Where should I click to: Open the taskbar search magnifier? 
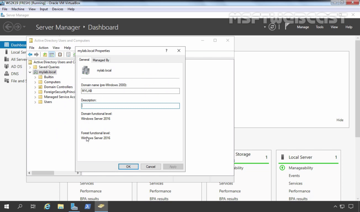(20, 206)
